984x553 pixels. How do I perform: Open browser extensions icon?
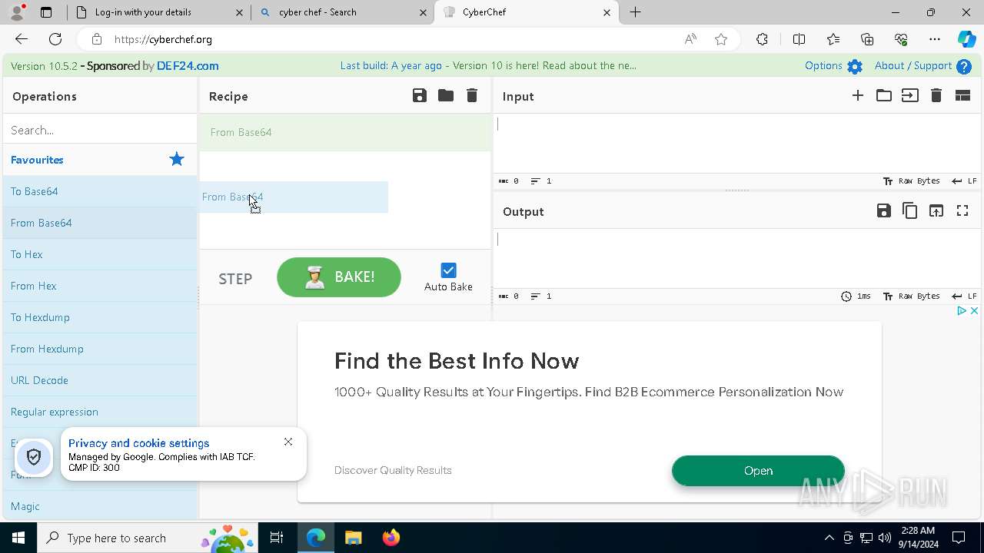762,39
